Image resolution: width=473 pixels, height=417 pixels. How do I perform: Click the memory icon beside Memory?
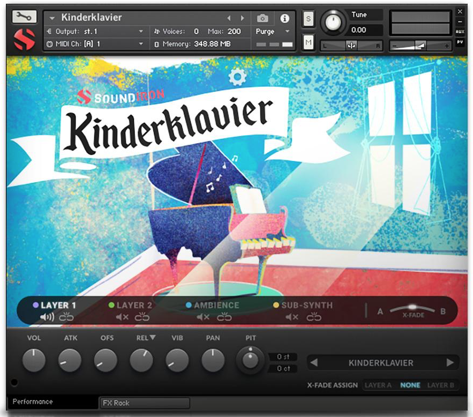(x=156, y=44)
